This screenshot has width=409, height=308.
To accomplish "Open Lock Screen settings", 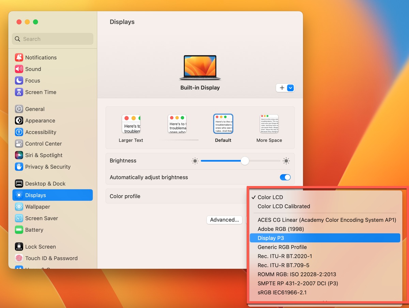I will tap(40, 247).
